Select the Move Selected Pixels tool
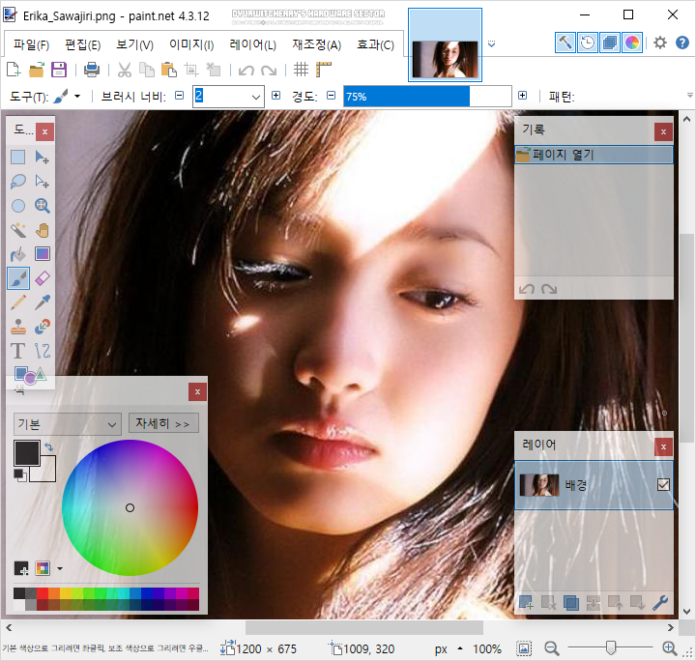 pyautogui.click(x=43, y=158)
